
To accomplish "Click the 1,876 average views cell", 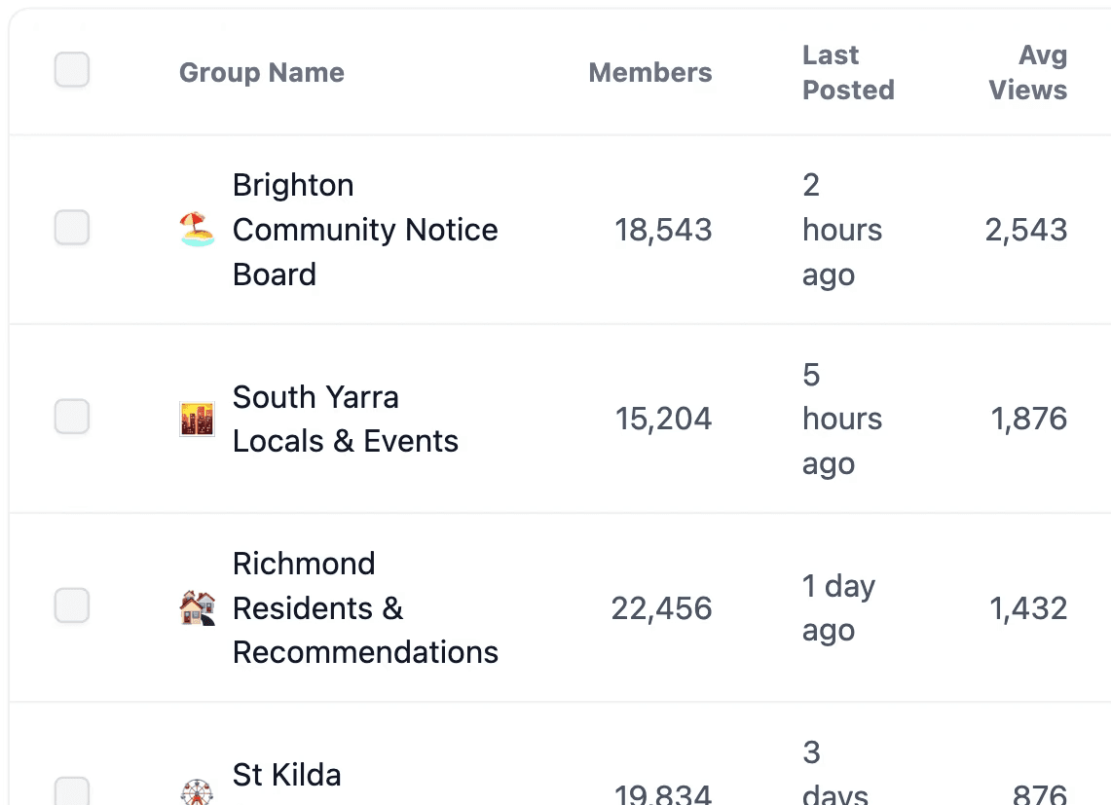I will [1028, 420].
